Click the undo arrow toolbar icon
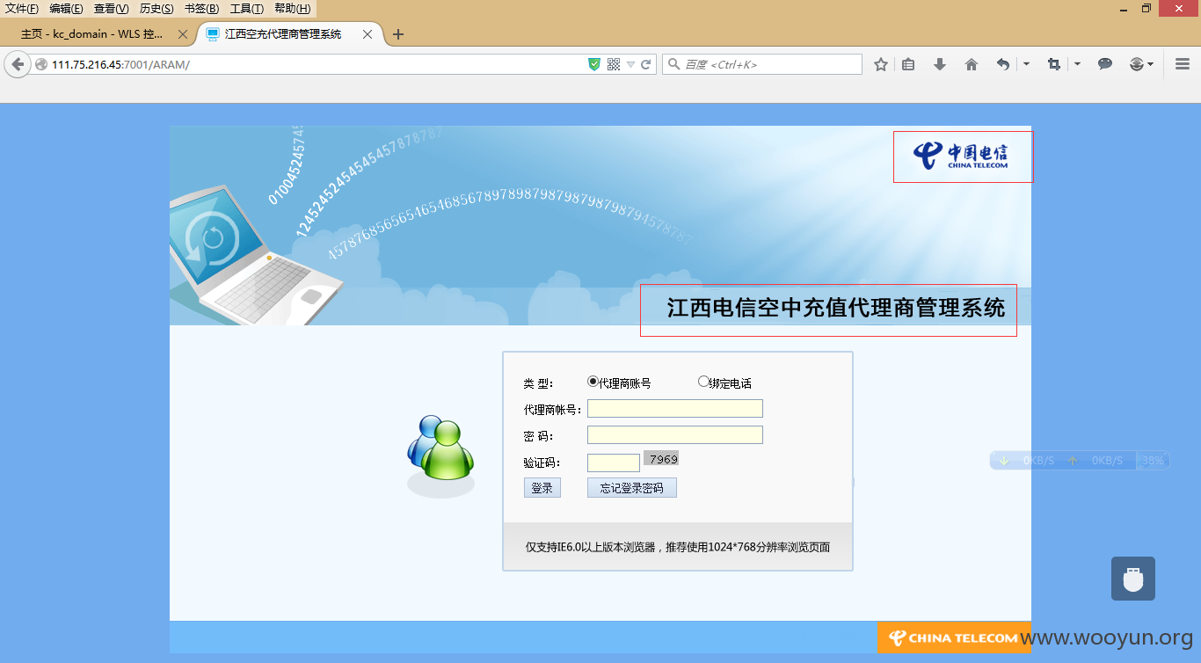The height and width of the screenshot is (663, 1201). (1003, 64)
